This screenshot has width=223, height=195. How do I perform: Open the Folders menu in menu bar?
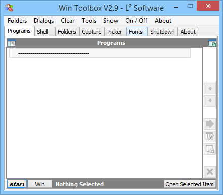point(17,21)
